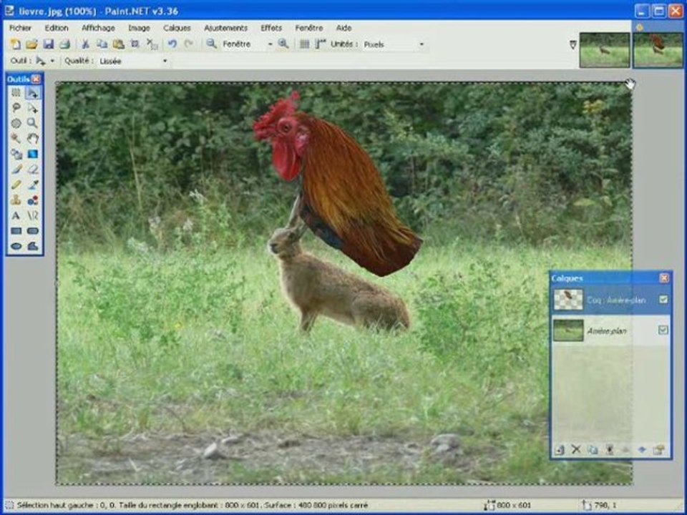The height and width of the screenshot is (515, 687).
Task: Close the Outils tool window
Action: [x=36, y=79]
